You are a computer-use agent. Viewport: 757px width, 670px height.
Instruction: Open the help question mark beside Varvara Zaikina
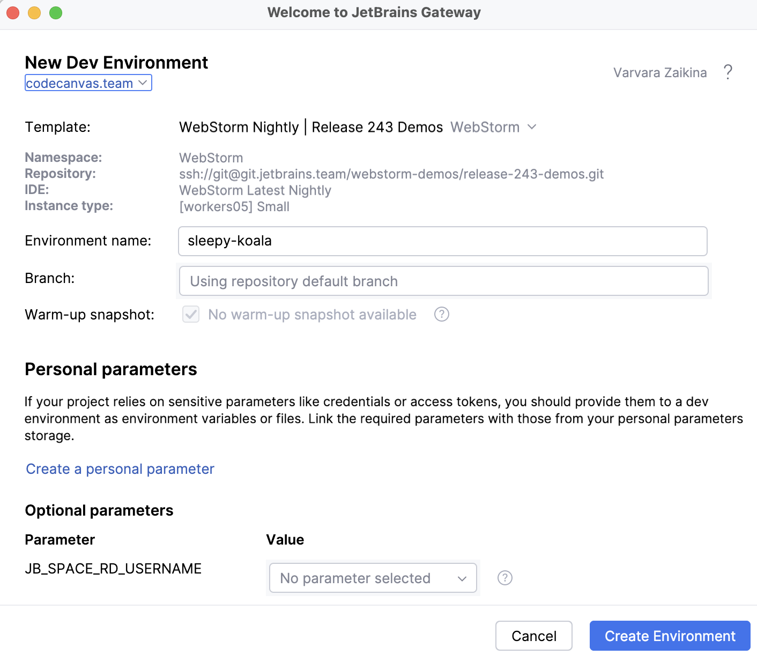[728, 72]
